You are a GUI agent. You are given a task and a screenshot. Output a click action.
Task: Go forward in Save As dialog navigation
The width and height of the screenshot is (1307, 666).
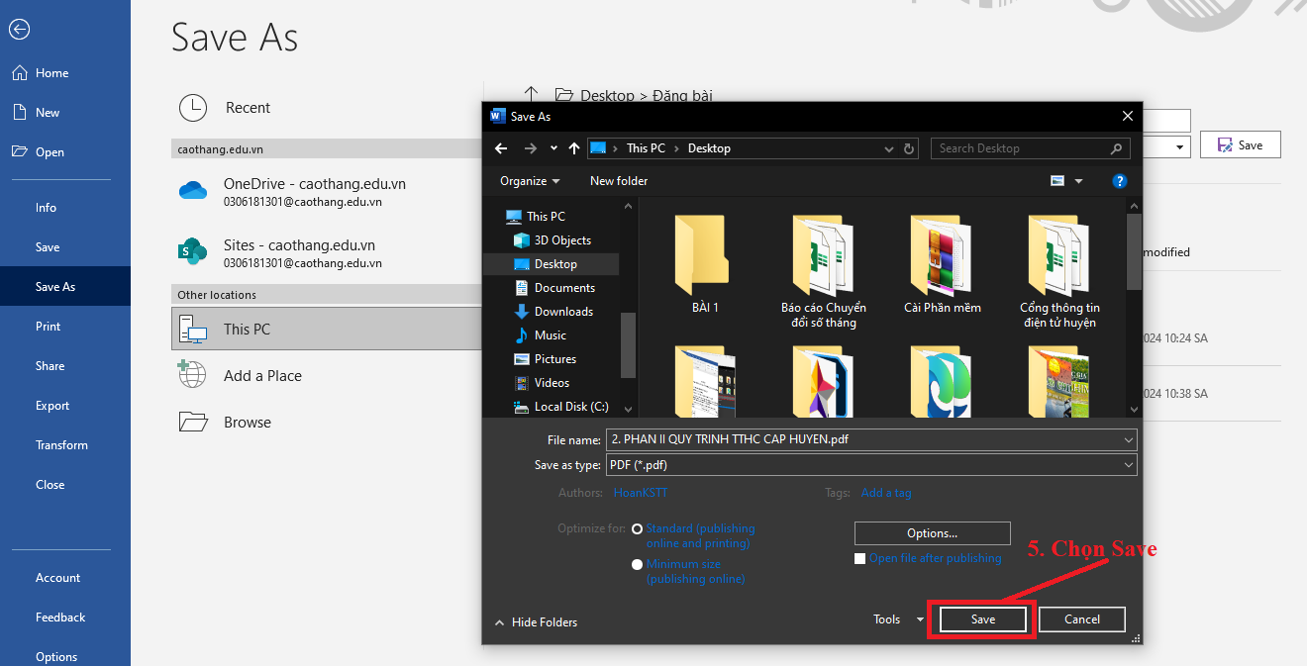click(531, 148)
